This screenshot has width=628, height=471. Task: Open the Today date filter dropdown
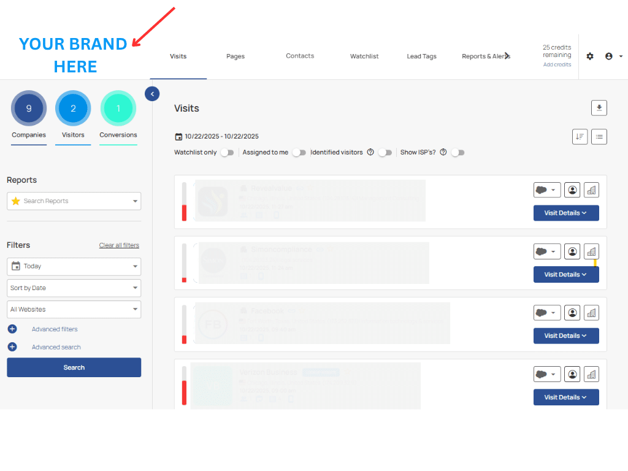tap(74, 266)
